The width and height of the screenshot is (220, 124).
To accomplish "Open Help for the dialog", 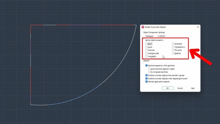I will click(193, 88).
